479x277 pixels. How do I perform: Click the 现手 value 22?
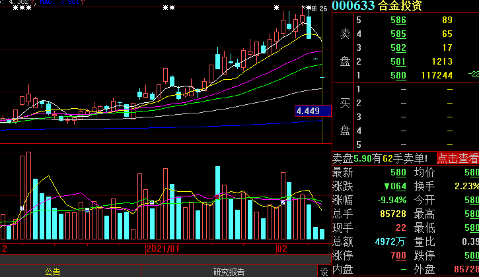pyautogui.click(x=401, y=228)
